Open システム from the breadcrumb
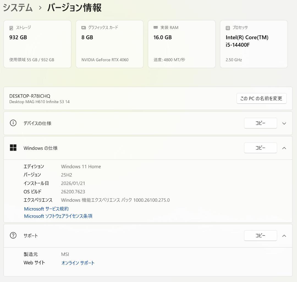 pos(17,8)
